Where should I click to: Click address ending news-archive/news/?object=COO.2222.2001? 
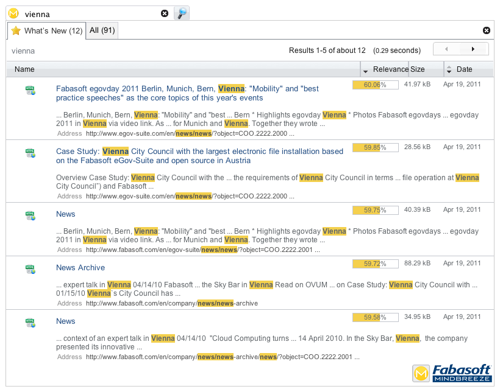tap(223, 357)
